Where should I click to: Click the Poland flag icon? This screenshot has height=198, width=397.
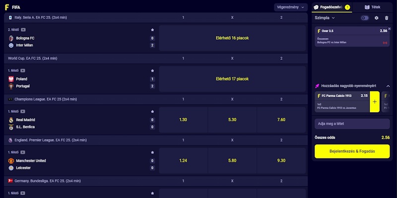coord(11,79)
